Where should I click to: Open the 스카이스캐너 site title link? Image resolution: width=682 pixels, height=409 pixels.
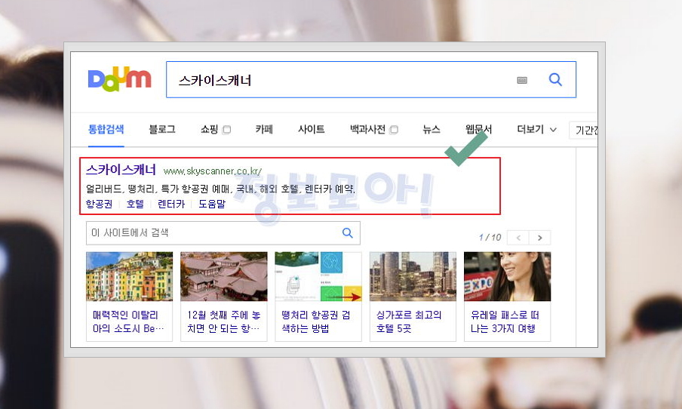[121, 170]
